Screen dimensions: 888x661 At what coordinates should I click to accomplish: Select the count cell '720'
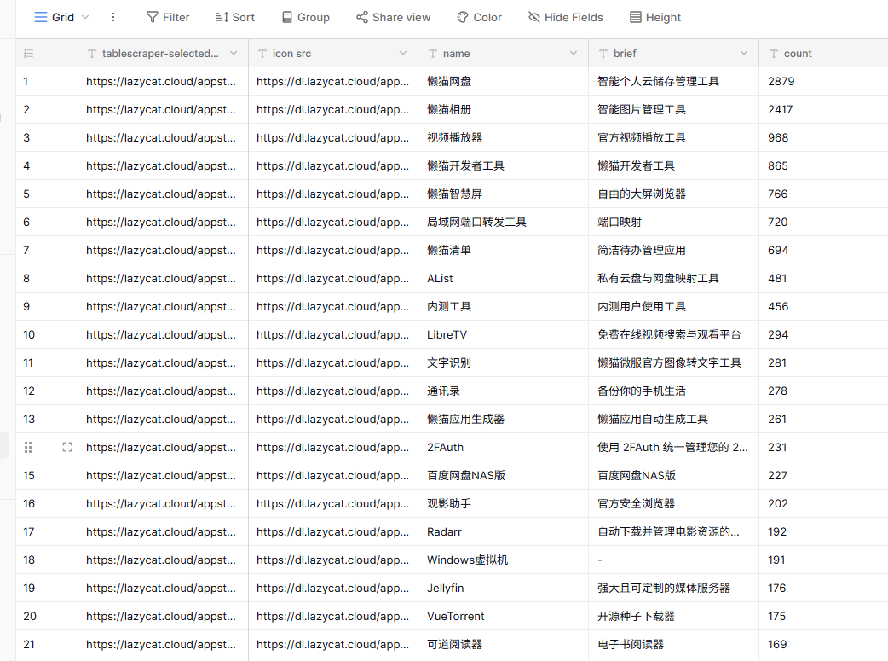click(823, 223)
